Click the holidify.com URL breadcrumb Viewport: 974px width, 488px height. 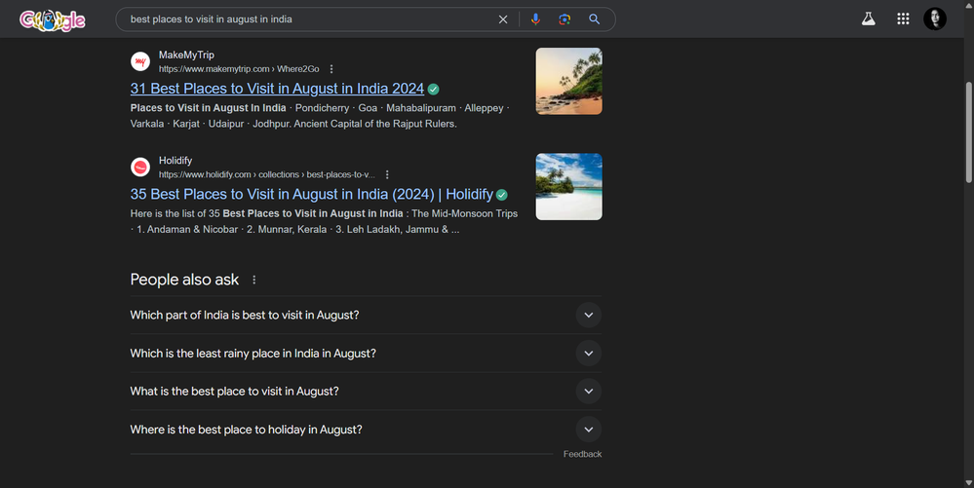point(267,174)
